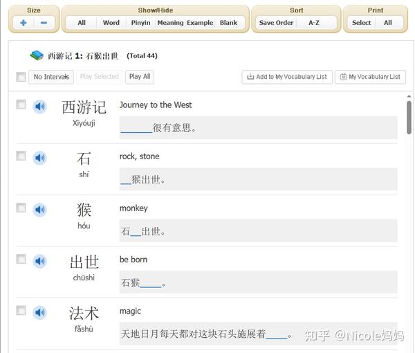Image resolution: width=415 pixels, height=353 pixels.
Task: Click the '(Total 44)' label
Action: [142, 56]
